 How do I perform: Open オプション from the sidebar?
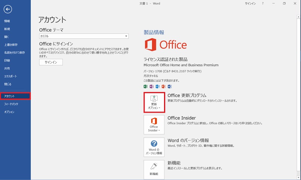click(9, 112)
